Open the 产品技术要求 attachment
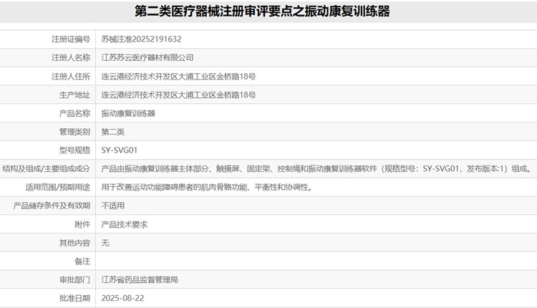Screen dimensions: 537x308 pyautogui.click(x=125, y=224)
